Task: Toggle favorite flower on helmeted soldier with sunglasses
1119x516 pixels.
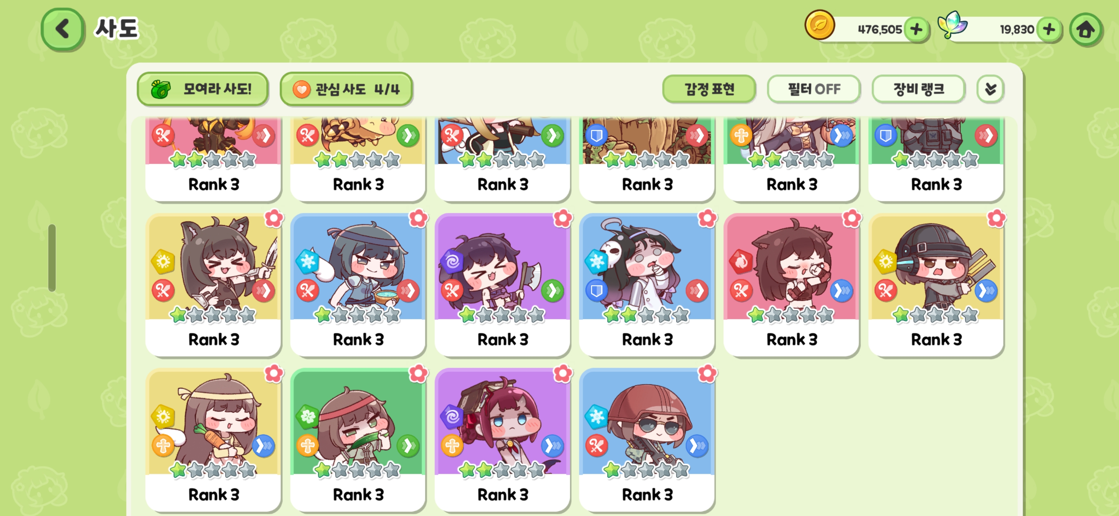Action: [x=707, y=373]
